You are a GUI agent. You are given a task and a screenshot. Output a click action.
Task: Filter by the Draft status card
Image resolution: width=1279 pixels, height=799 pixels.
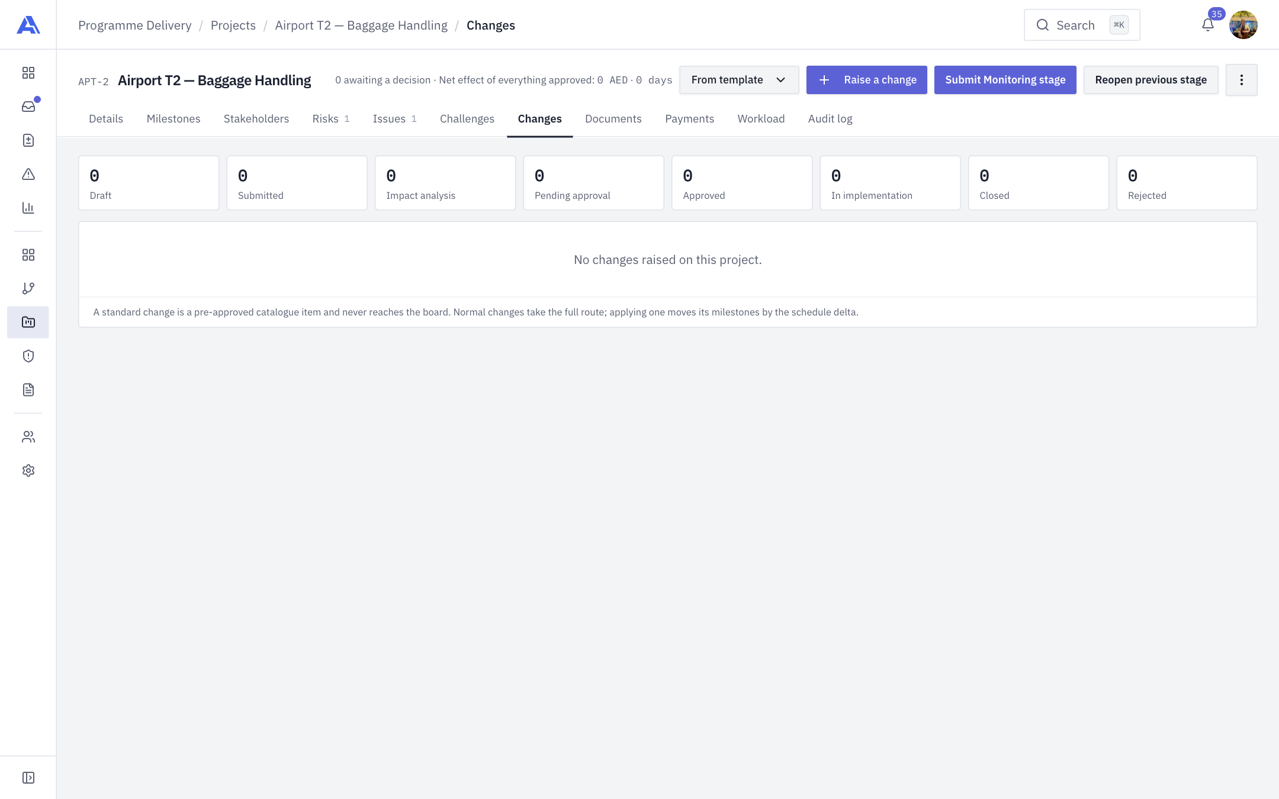click(149, 183)
